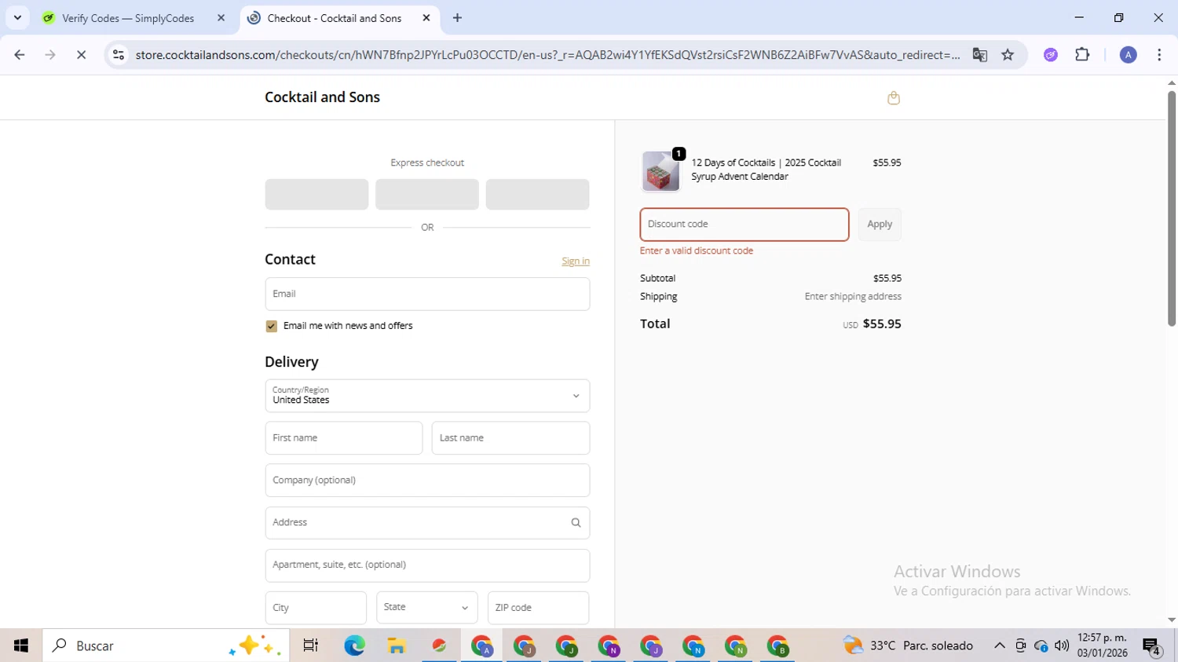Focus the First name field
The height and width of the screenshot is (662, 1178).
click(344, 438)
